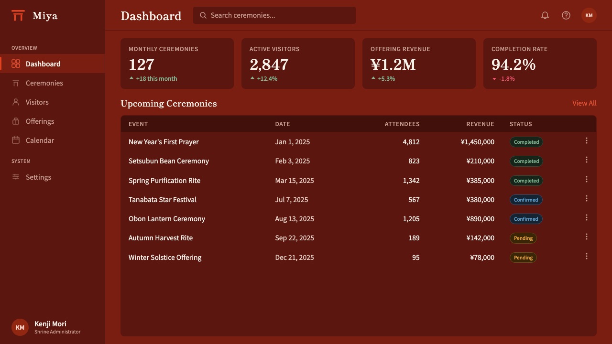The width and height of the screenshot is (612, 344).
Task: Open the Ceremonies torii icon in sidebar
Action: (x=16, y=83)
